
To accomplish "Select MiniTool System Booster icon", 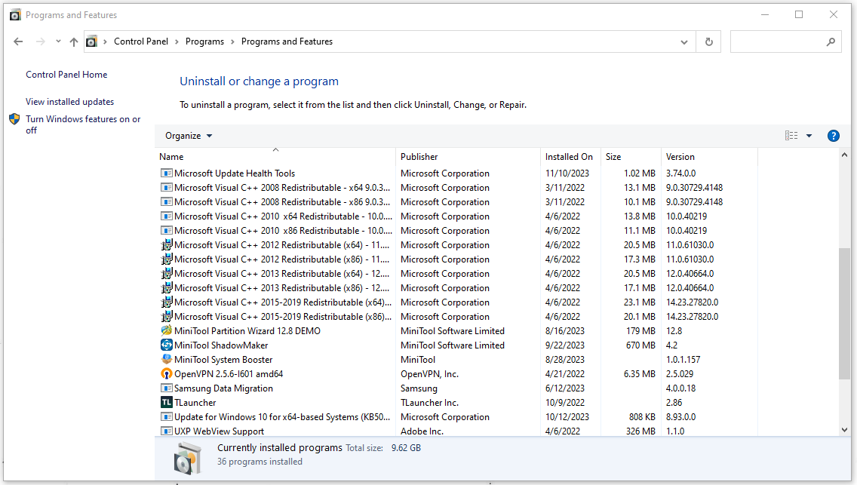I will pos(166,359).
